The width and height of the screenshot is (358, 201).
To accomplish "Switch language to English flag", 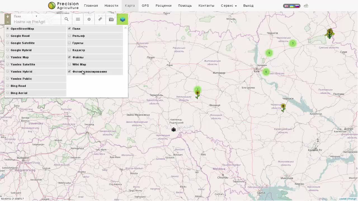I will click(x=286, y=6).
